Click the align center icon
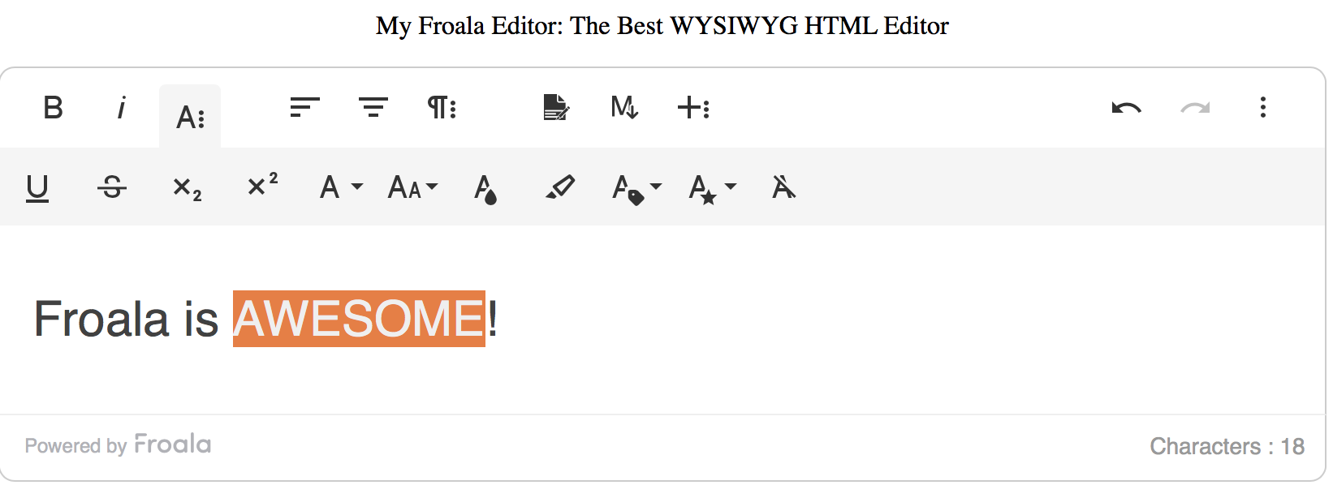Viewport: 1333px width, 498px height. (373, 108)
